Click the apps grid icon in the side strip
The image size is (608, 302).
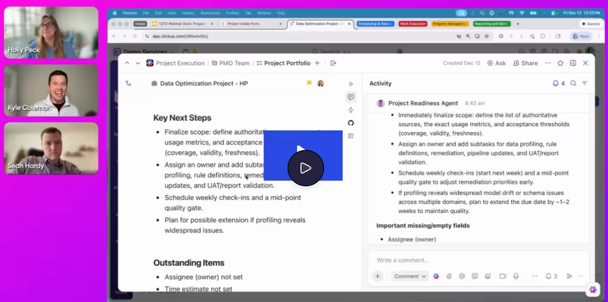coord(351,136)
